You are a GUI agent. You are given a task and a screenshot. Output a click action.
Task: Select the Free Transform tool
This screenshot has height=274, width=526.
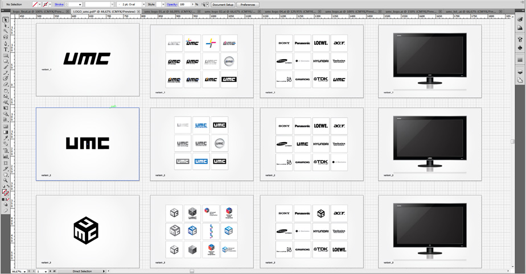[x=6, y=107]
